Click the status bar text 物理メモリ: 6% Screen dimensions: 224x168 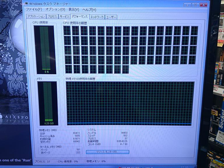click(x=96, y=161)
